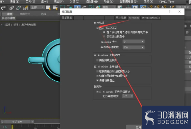The image size is (191, 129).
Task: Step time slider to next frame
Action: pyautogui.click(x=32, y=121)
